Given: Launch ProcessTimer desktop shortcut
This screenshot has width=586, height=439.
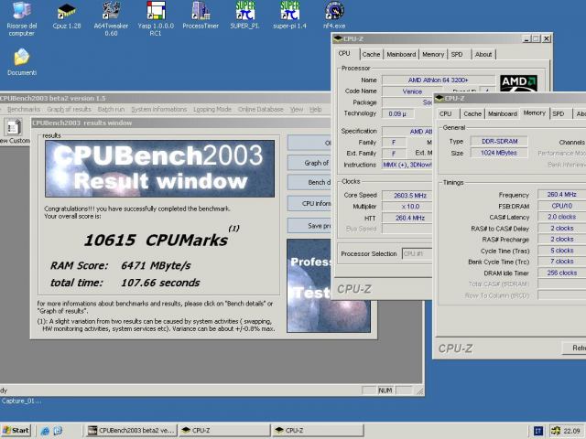Looking at the screenshot, I should tap(201, 16).
